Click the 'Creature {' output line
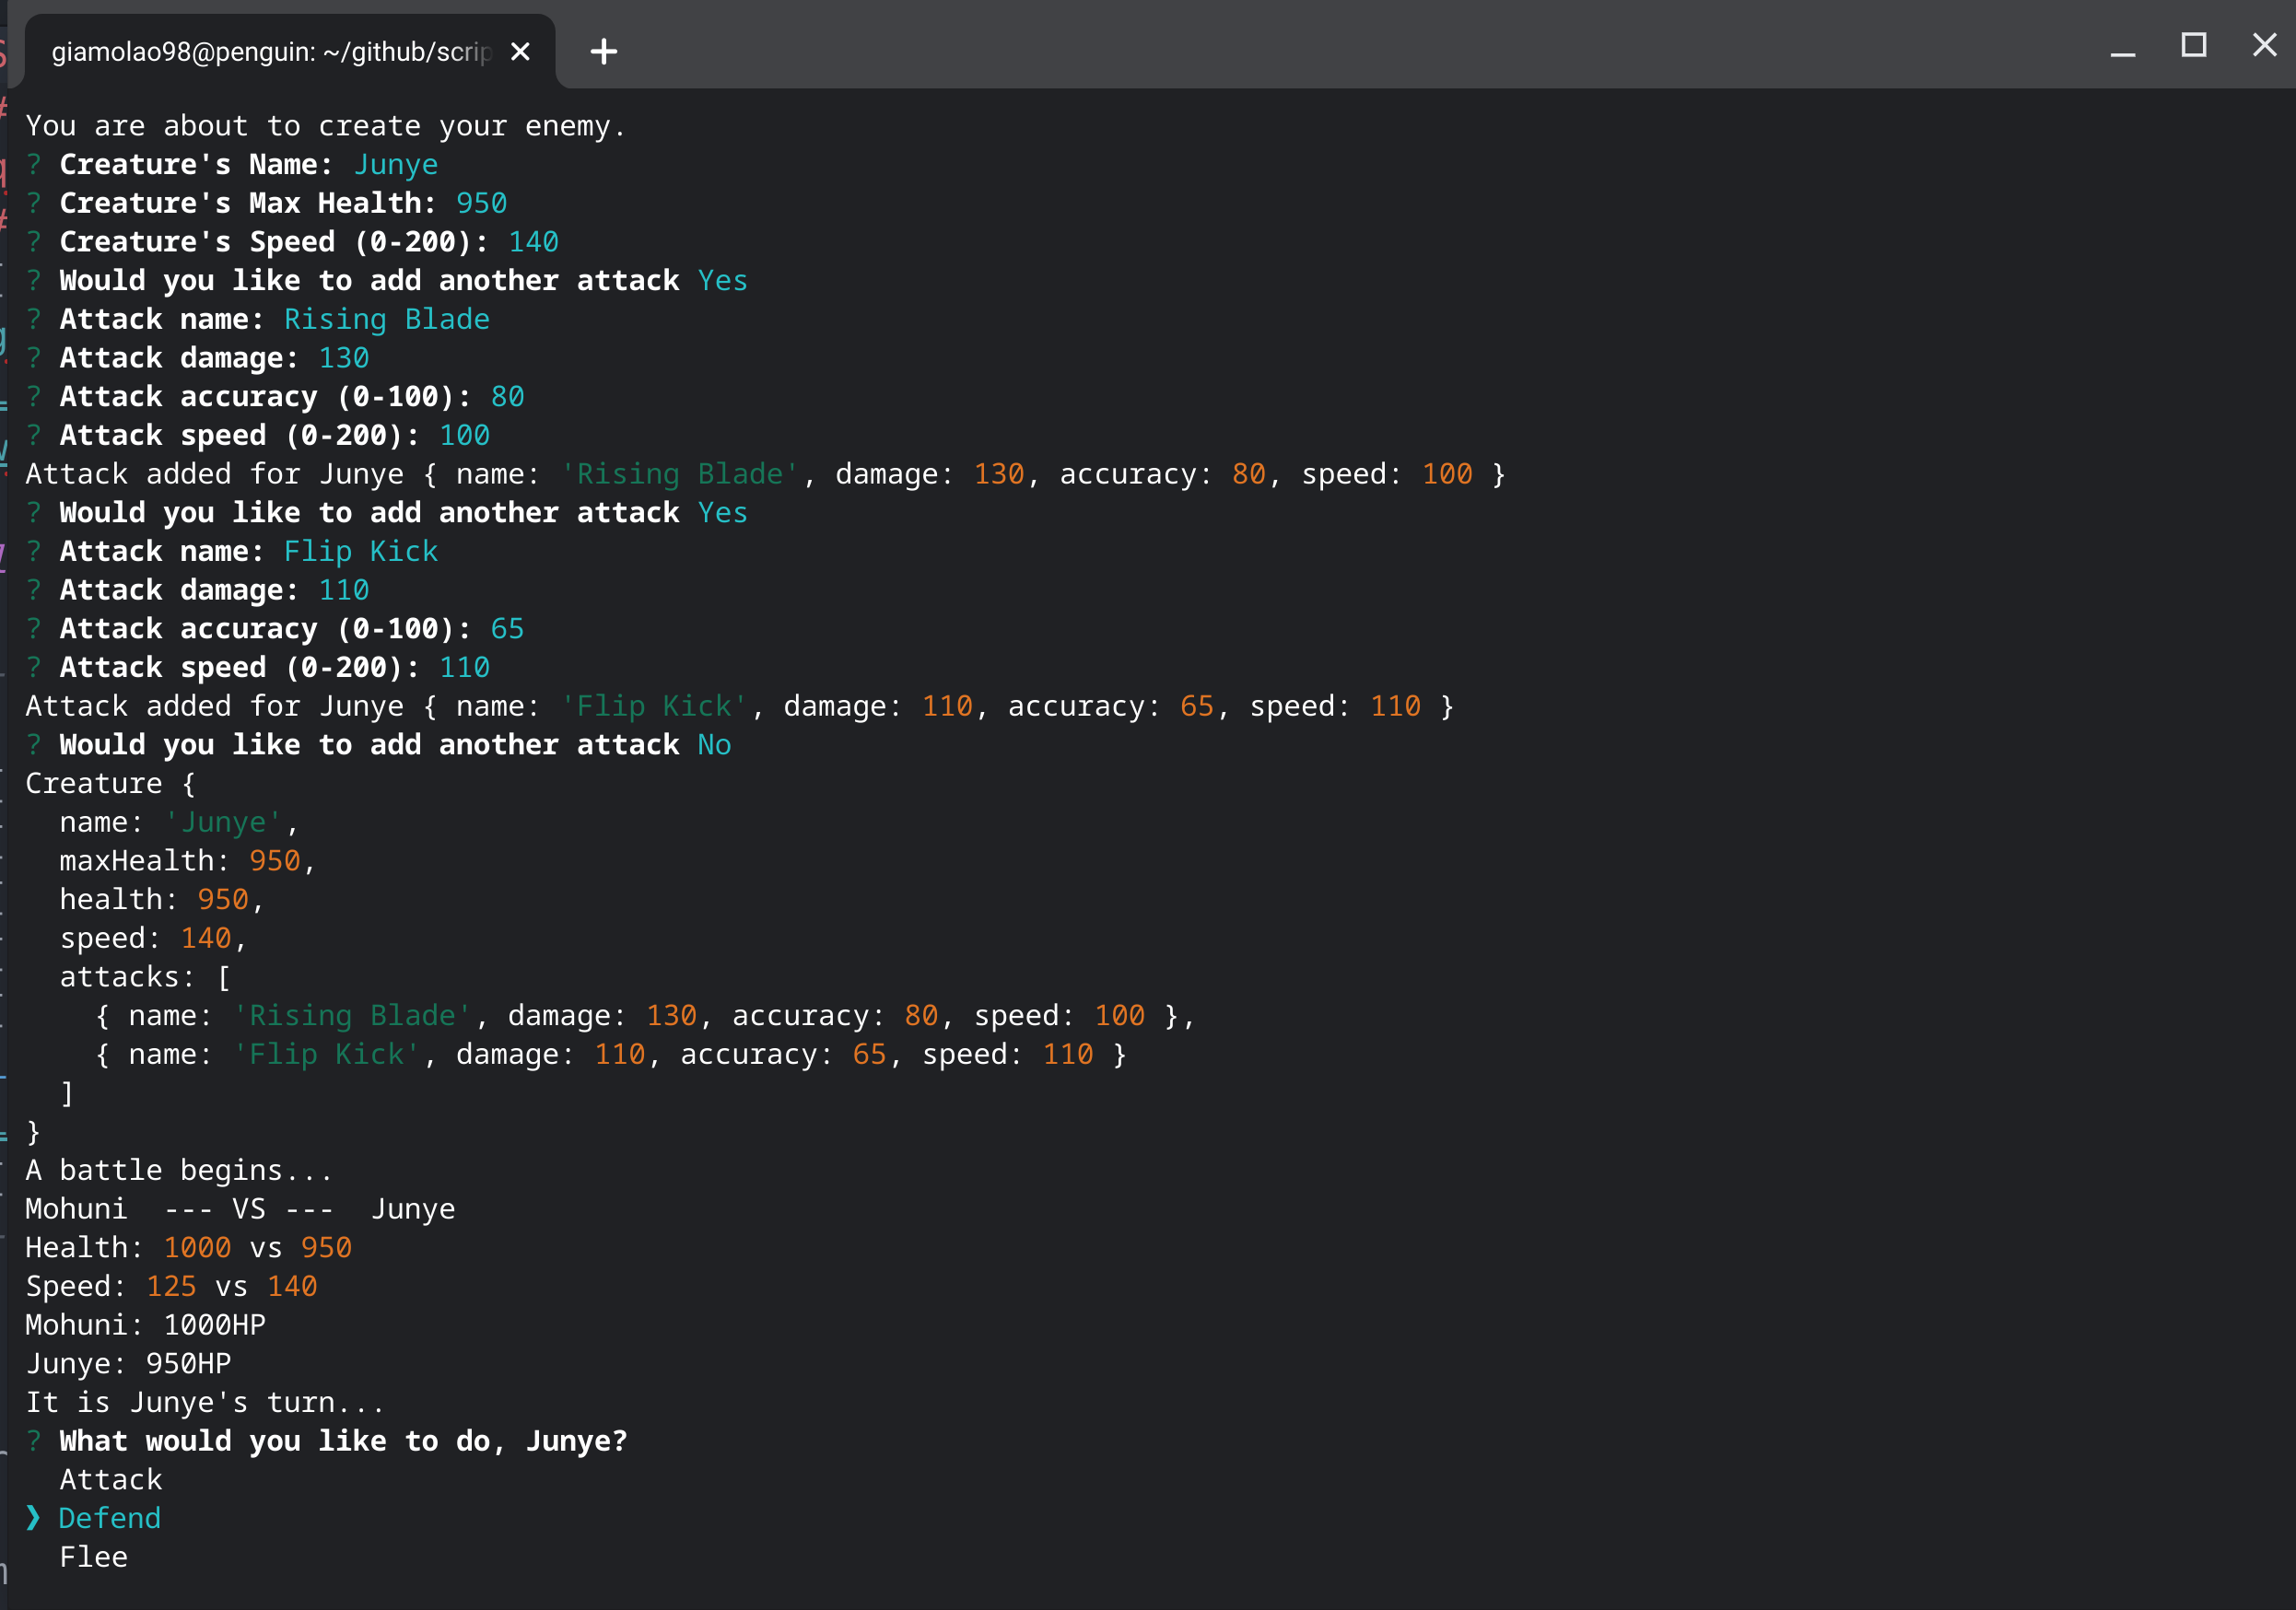The width and height of the screenshot is (2296, 1610). tap(111, 784)
